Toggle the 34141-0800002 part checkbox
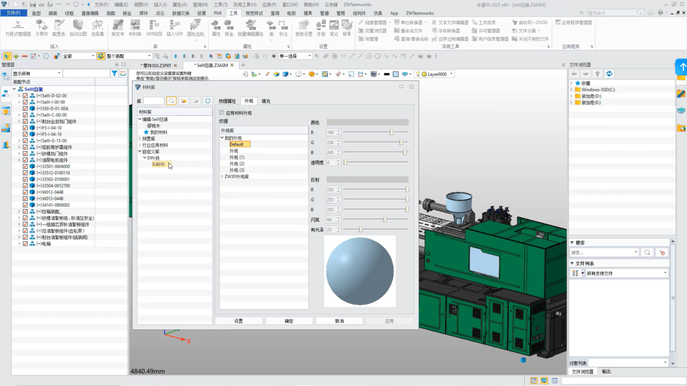The width and height of the screenshot is (687, 386). pos(25,205)
